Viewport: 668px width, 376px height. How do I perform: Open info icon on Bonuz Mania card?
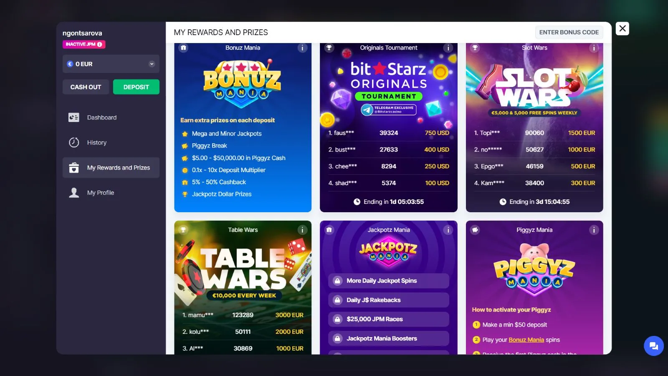(302, 48)
